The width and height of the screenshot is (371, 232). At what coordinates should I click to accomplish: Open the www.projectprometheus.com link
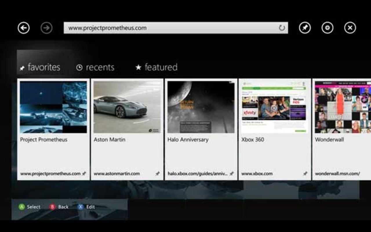[50, 173]
